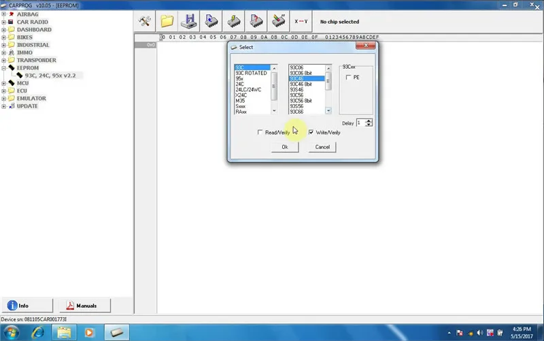Select 93C ROTATED in the family list
Screen dimensions: 544x341
251,73
